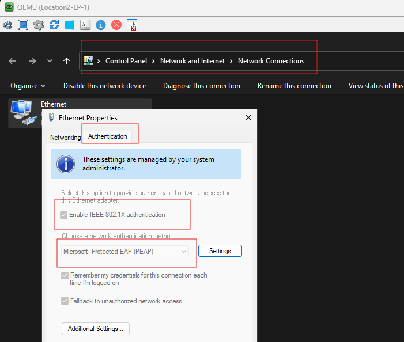Click the Settings button
The image size is (404, 342).
pyautogui.click(x=220, y=251)
